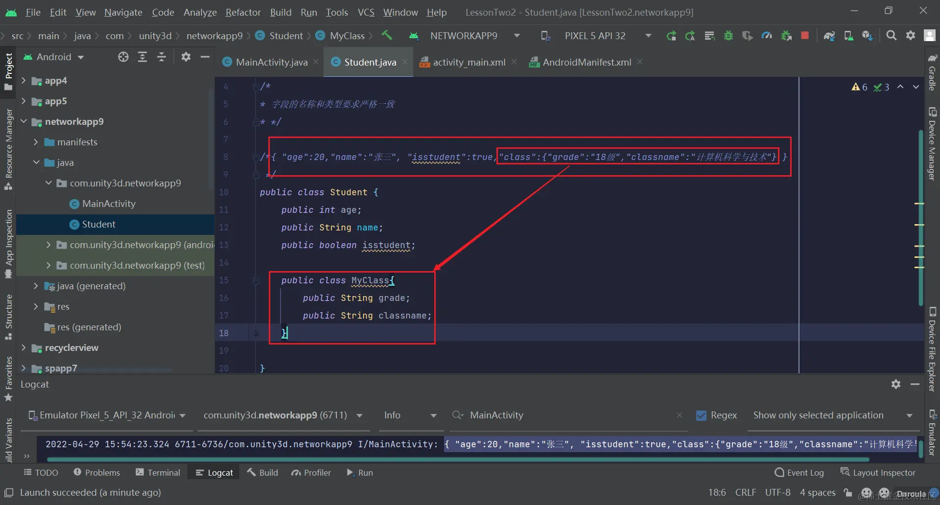Toggle the Gradle tool window
The width and height of the screenshot is (940, 505).
coord(933,72)
